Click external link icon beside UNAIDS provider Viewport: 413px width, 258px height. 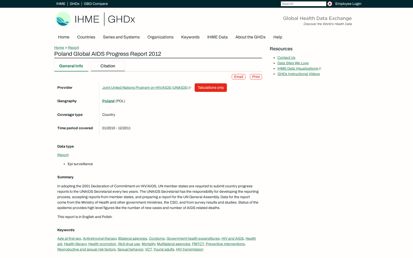click(x=190, y=88)
